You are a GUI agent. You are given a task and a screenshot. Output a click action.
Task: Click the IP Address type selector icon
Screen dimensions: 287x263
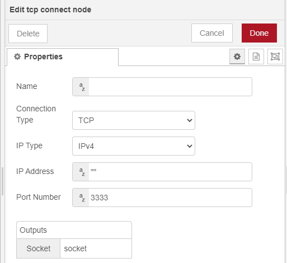(81, 172)
